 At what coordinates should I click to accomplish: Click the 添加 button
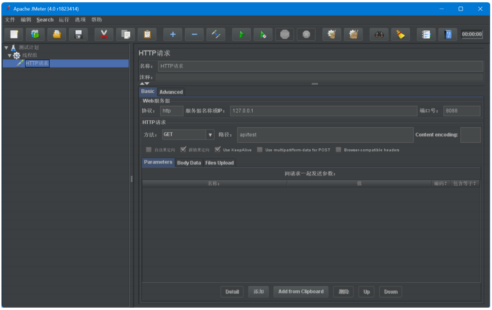pyautogui.click(x=259, y=292)
